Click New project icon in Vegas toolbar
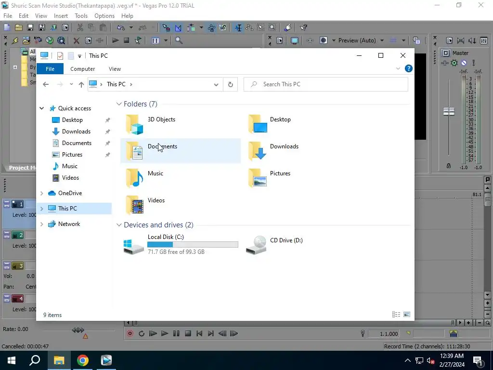The image size is (493, 370). (7, 27)
